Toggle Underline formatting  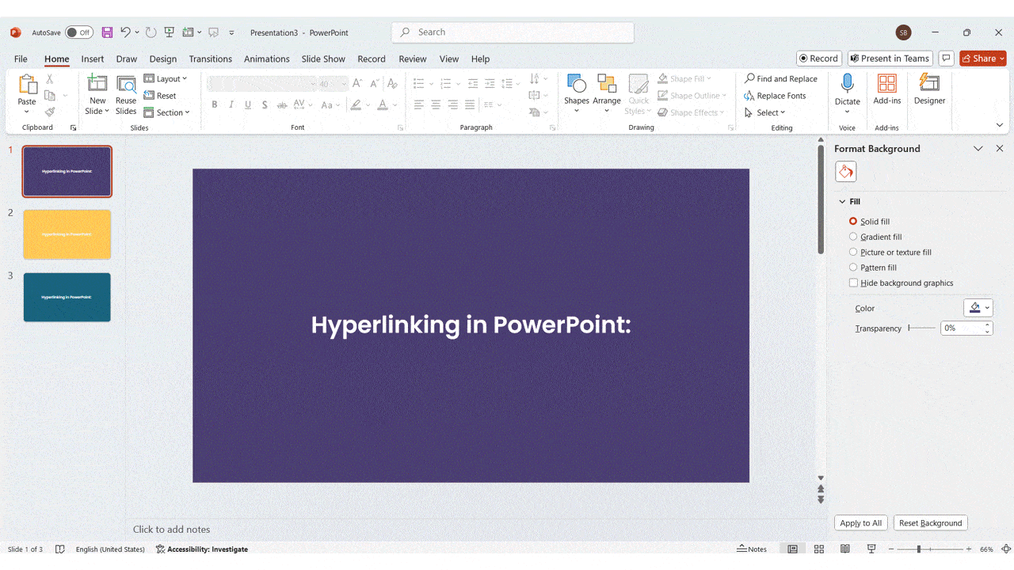[248, 104]
